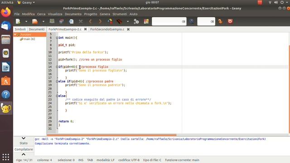Screen dimensions: 290x163
Task: Clear the go-to-line field
Action: click(212, 22)
